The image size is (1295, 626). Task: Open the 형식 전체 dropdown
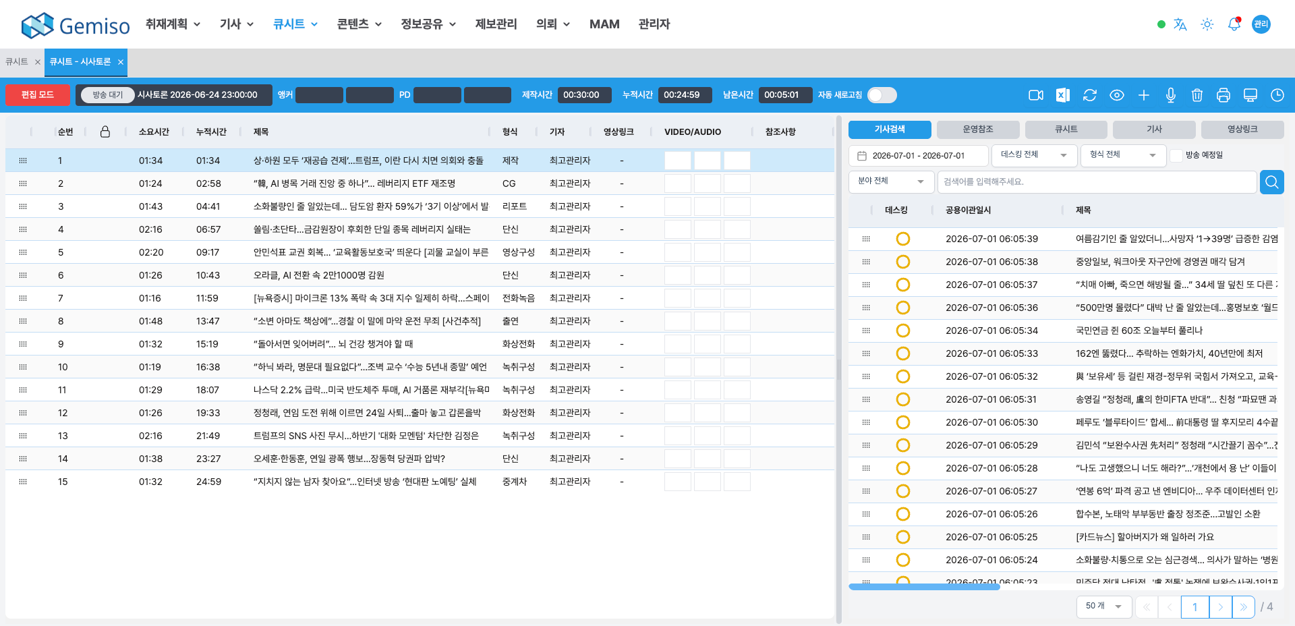(x=1123, y=155)
